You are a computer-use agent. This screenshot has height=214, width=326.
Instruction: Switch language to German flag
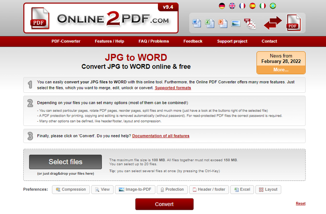pos(222,6)
